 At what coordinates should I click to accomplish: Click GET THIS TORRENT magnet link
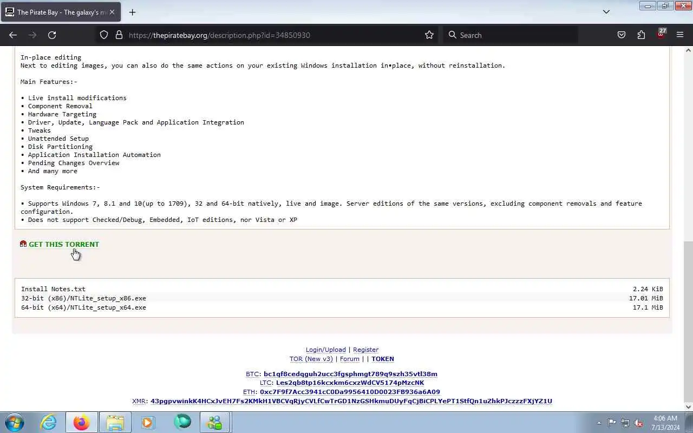click(64, 244)
